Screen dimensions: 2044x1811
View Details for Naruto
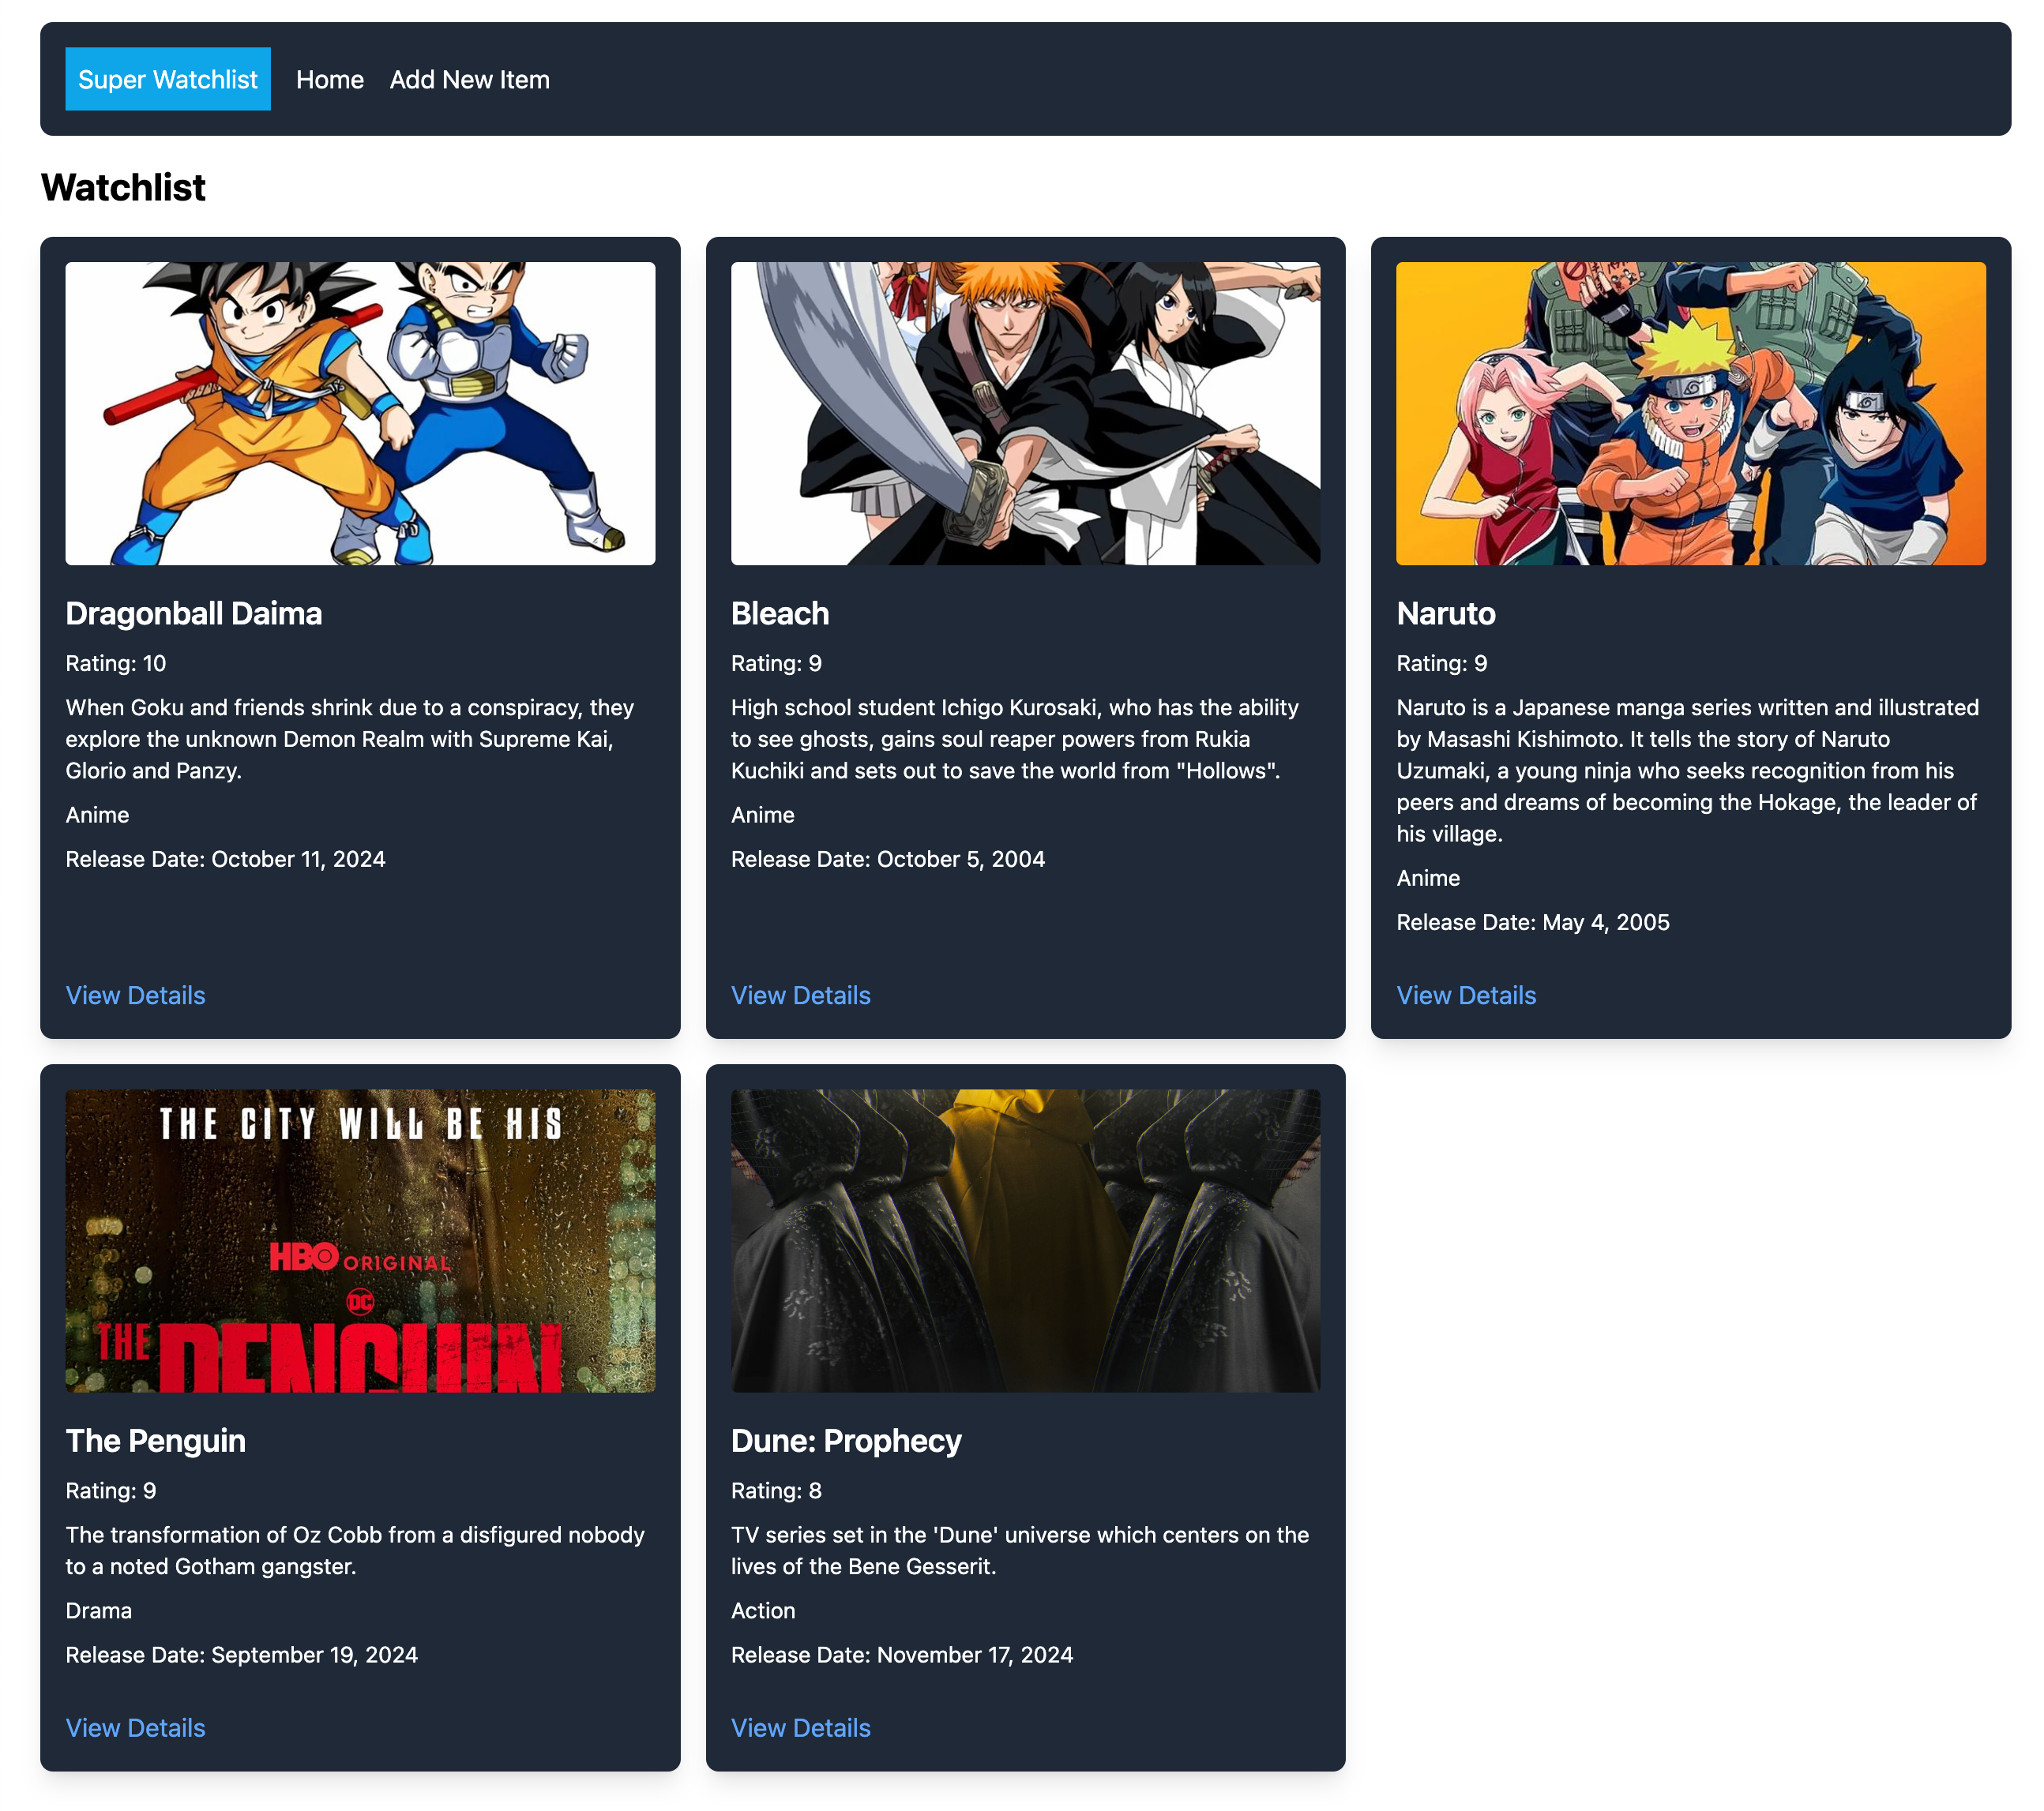(1466, 995)
